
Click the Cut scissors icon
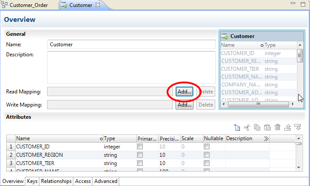pyautogui.click(x=247, y=127)
